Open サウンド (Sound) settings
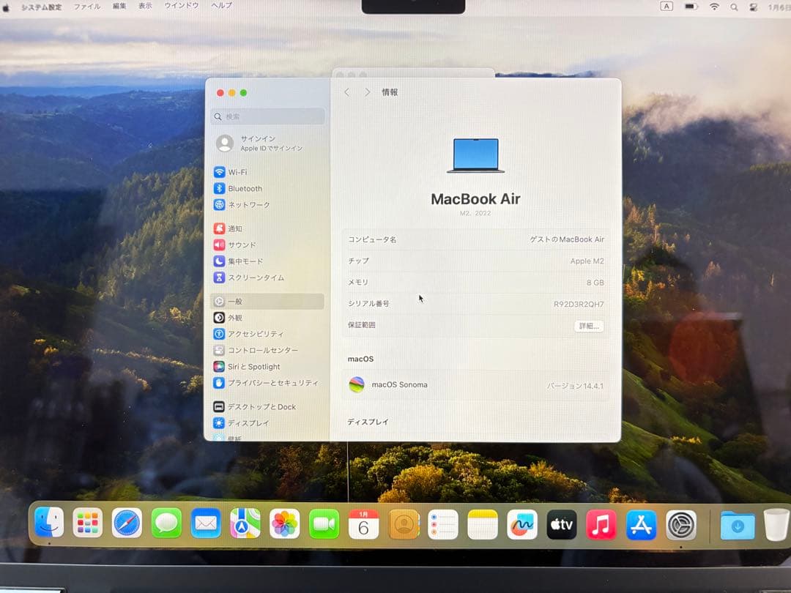This screenshot has width=791, height=593. tap(239, 245)
